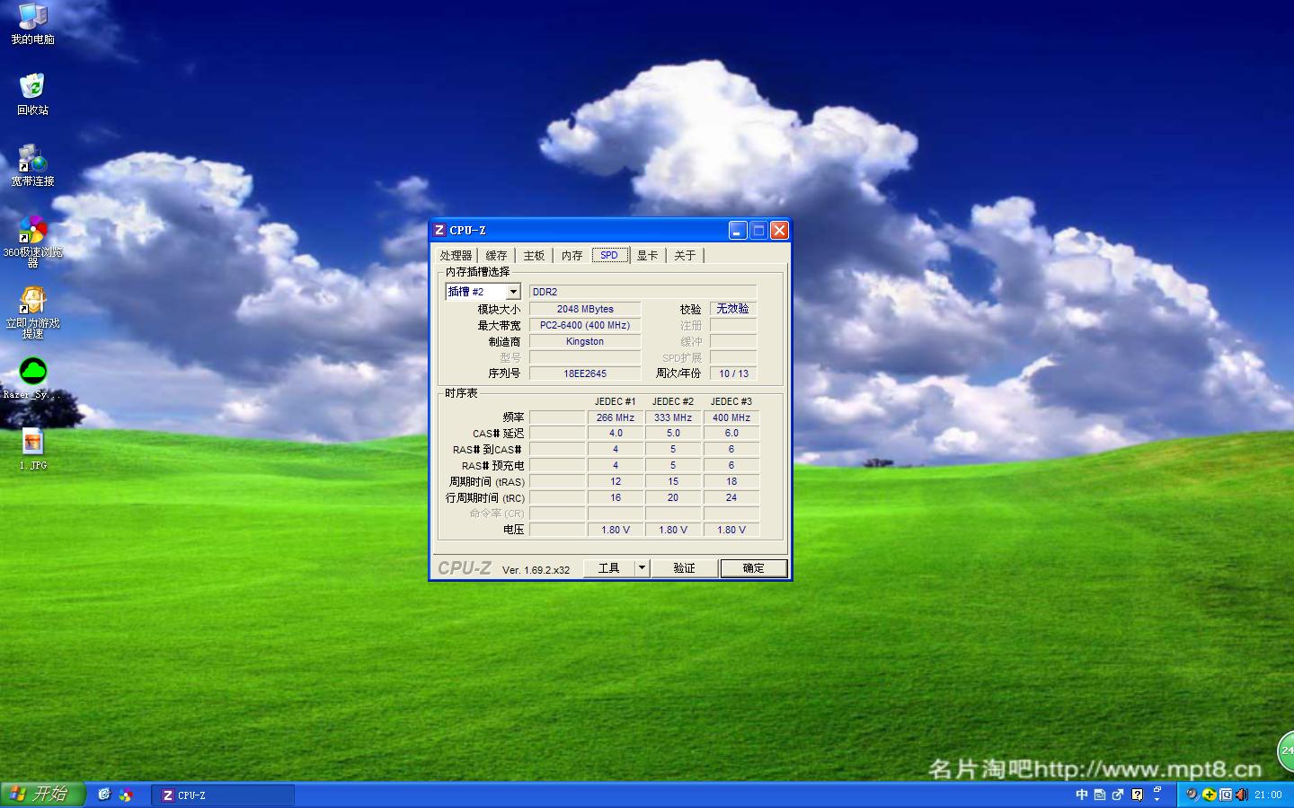Screen dimensions: 1294x808
Task: Click the tRC value 24 cell
Action: click(x=731, y=497)
